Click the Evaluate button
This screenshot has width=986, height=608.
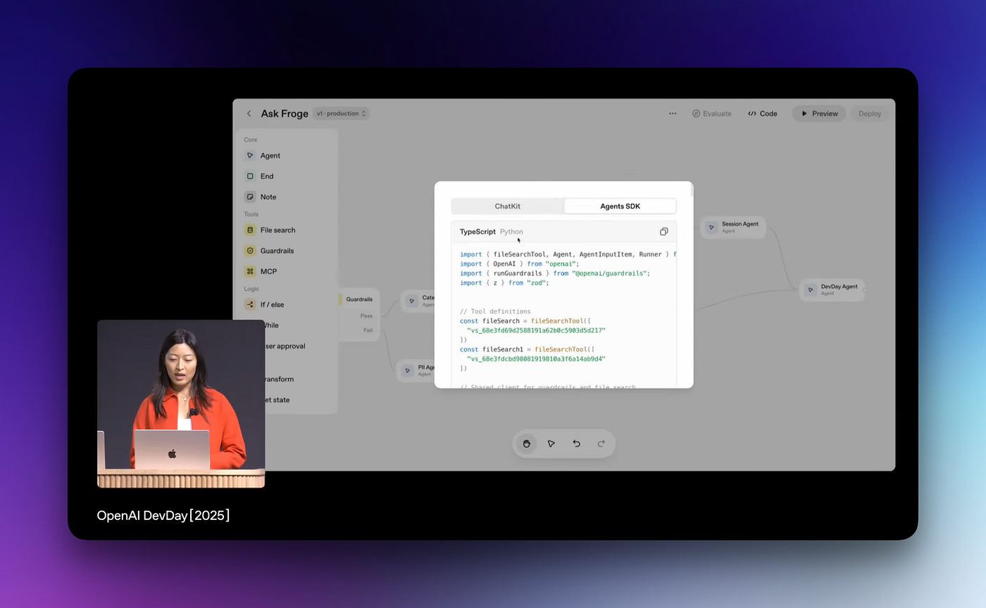[711, 113]
